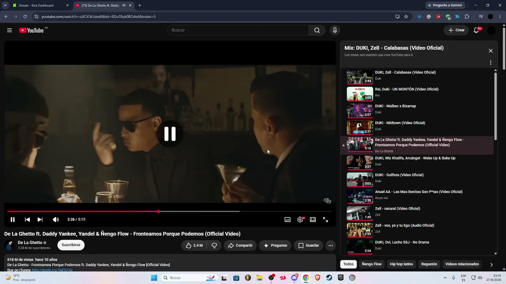The width and height of the screenshot is (506, 284).
Task: Open the tab search dropdown arrow
Action: coord(5,6)
